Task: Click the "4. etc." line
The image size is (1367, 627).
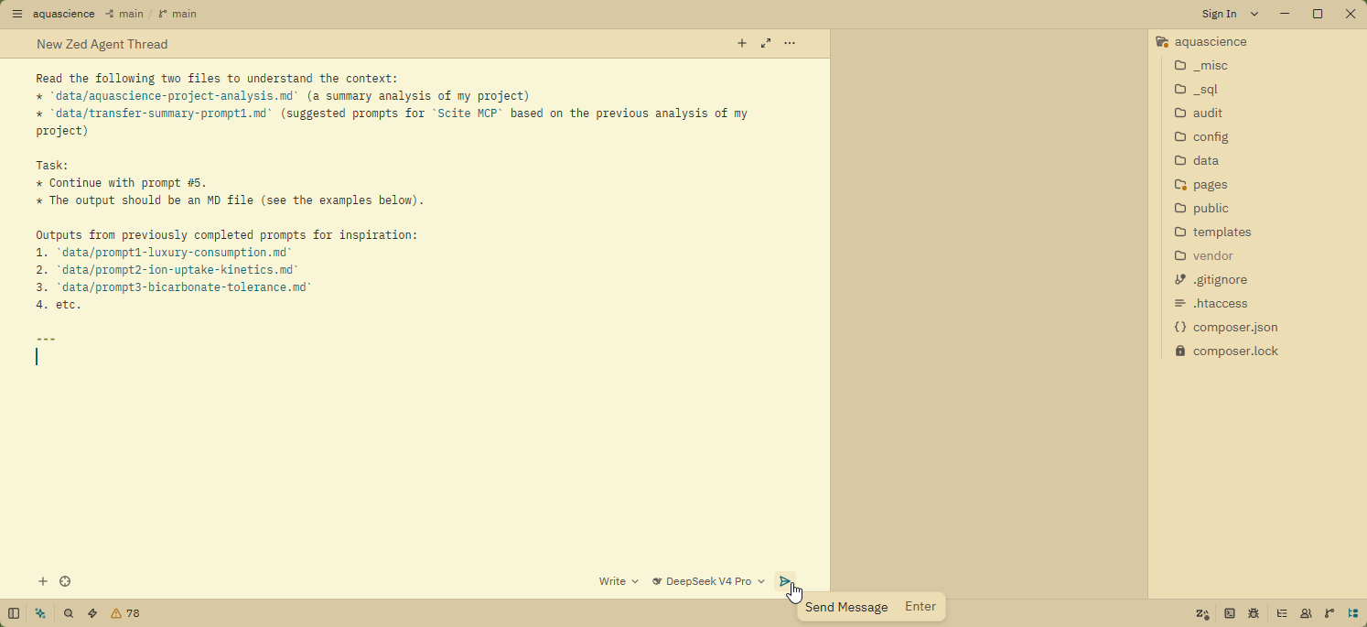Action: 59,305
